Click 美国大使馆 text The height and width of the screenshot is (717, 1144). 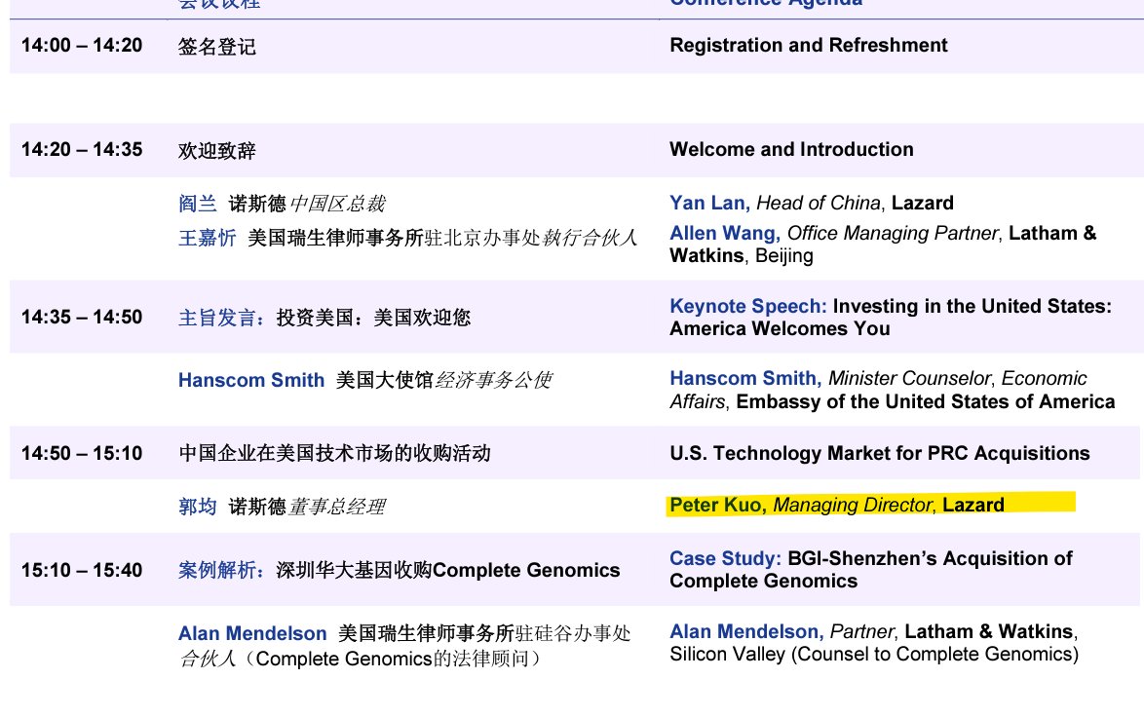click(x=385, y=380)
